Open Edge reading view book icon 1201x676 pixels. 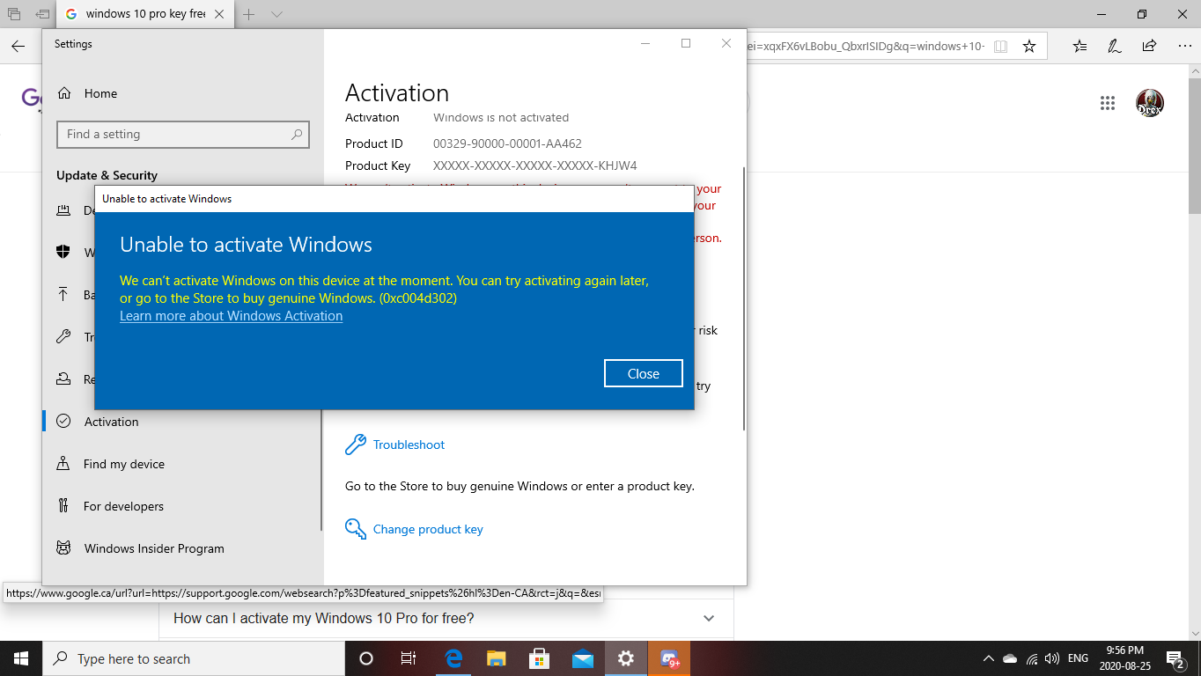pyautogui.click(x=1000, y=46)
